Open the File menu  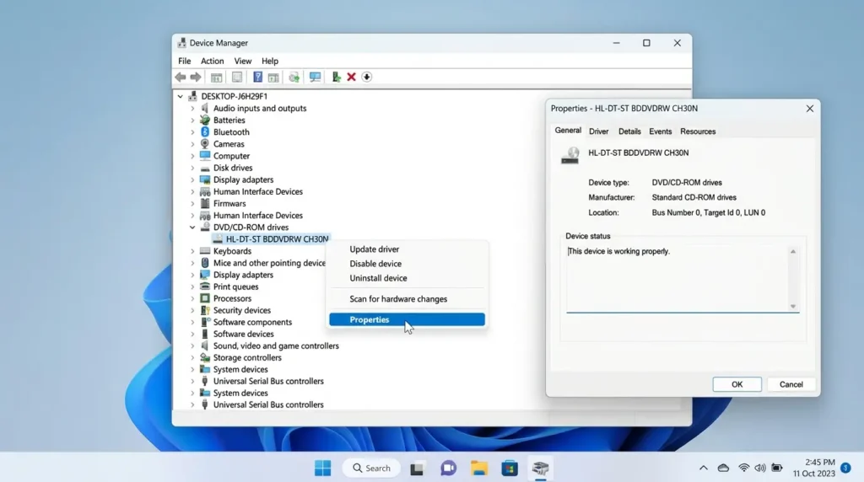pos(185,61)
